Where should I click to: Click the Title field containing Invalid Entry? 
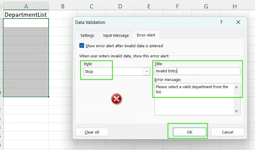(197, 71)
